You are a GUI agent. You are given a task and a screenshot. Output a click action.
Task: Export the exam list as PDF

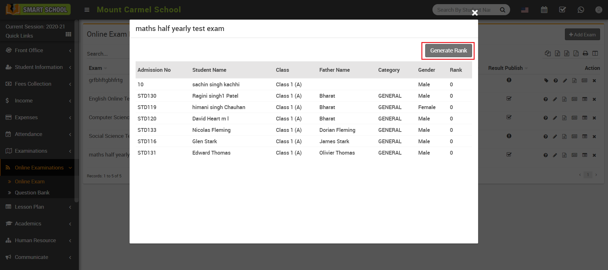[576, 53]
